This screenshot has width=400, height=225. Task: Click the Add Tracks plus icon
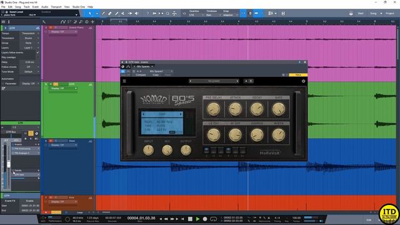point(92,22)
